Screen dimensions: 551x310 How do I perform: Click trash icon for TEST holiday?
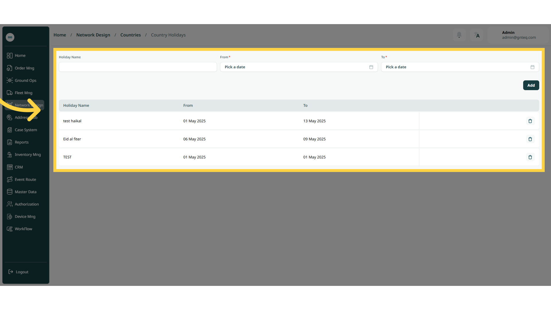pos(530,157)
